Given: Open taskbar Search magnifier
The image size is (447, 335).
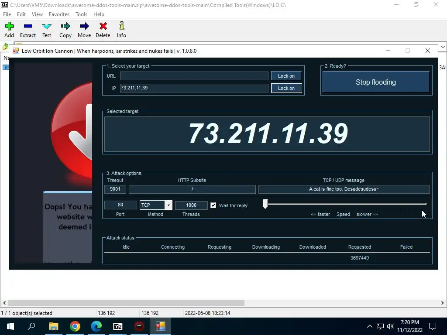Looking at the screenshot, I should click(x=31, y=326).
